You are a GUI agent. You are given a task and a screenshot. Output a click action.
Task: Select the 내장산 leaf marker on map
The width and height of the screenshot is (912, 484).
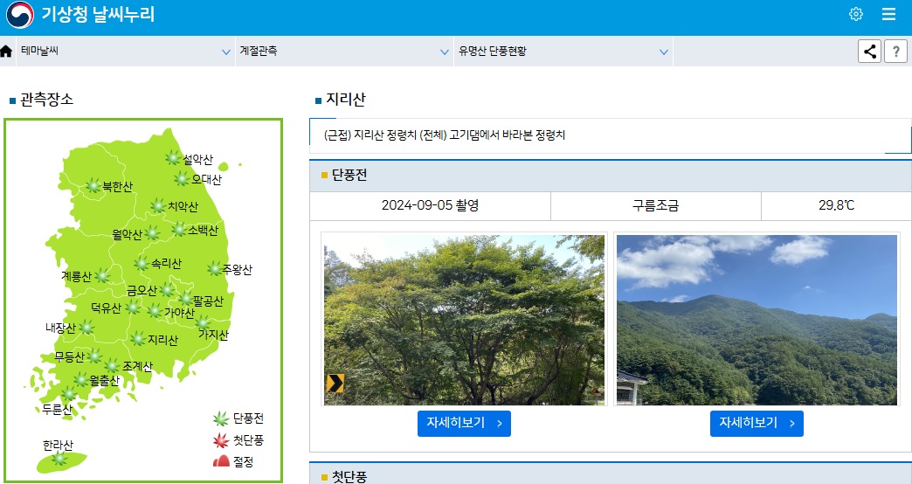pos(86,327)
